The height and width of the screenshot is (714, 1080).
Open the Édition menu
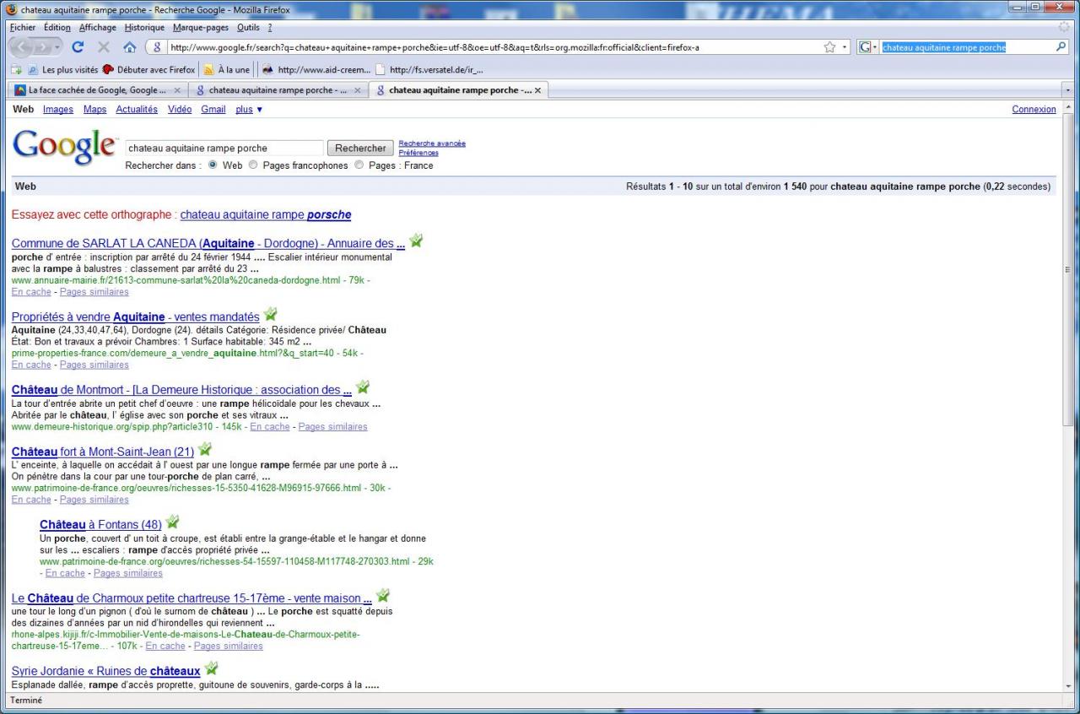click(57, 27)
